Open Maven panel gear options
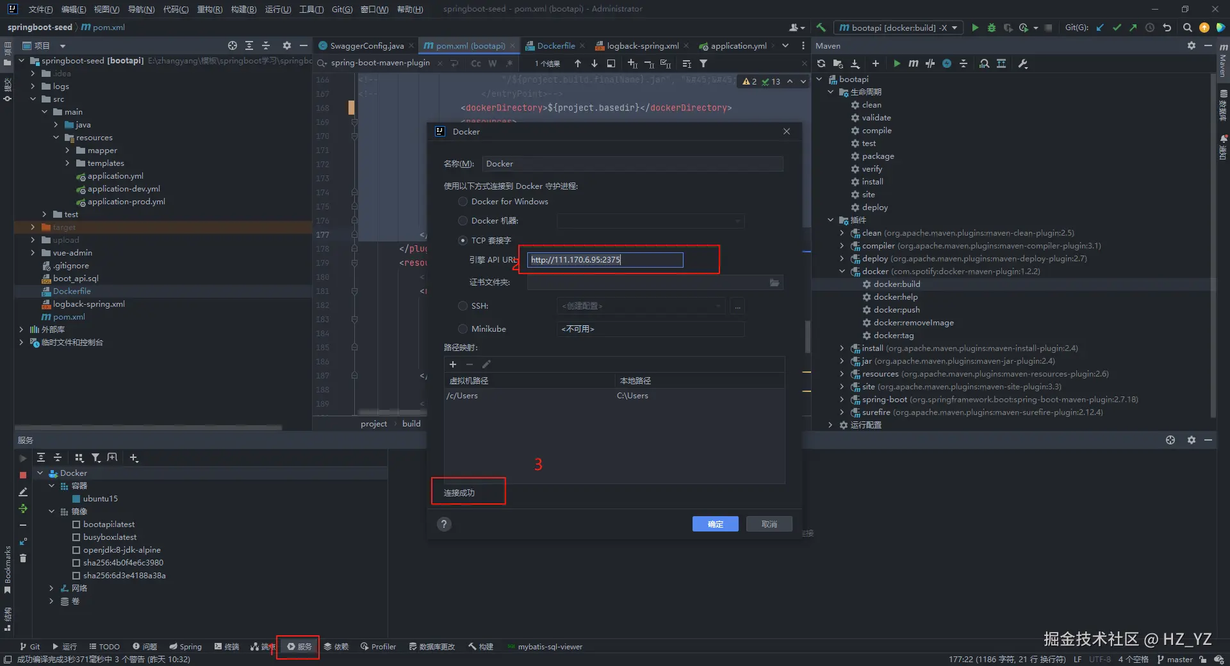The width and height of the screenshot is (1230, 666). [1192, 45]
